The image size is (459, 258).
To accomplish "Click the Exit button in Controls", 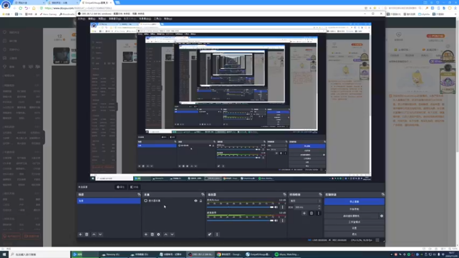I will (x=354, y=234).
